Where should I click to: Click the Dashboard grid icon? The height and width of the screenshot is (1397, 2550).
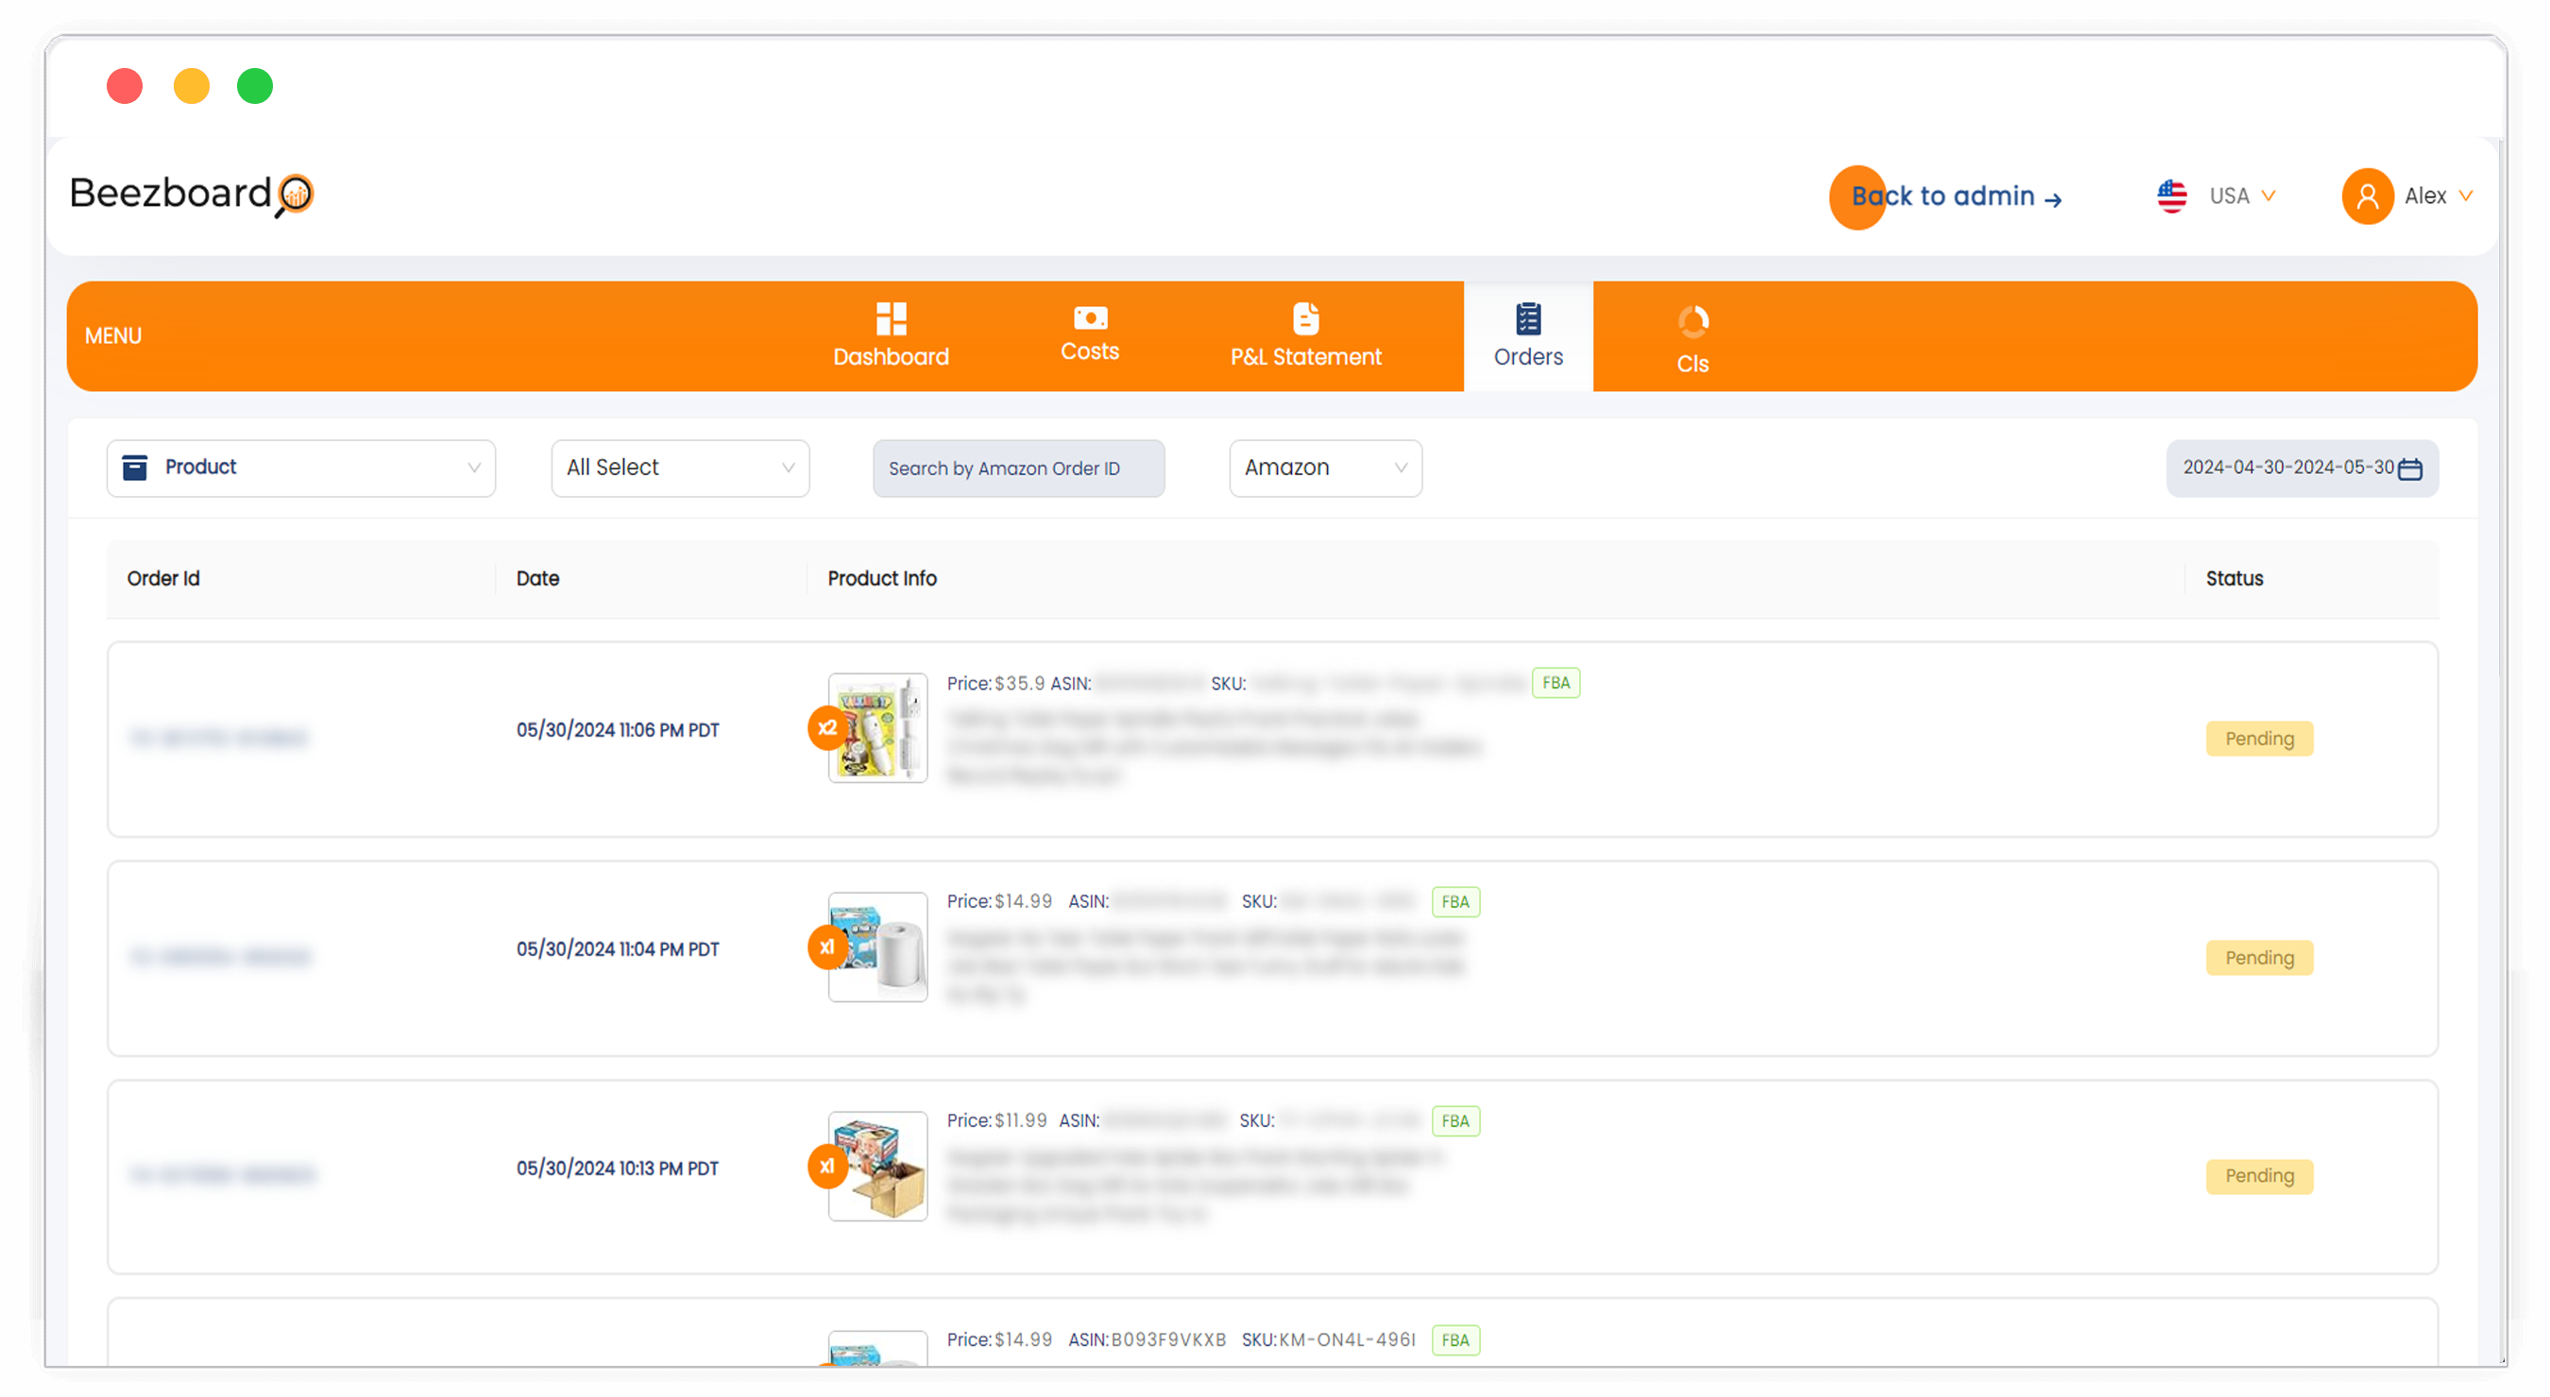891,319
